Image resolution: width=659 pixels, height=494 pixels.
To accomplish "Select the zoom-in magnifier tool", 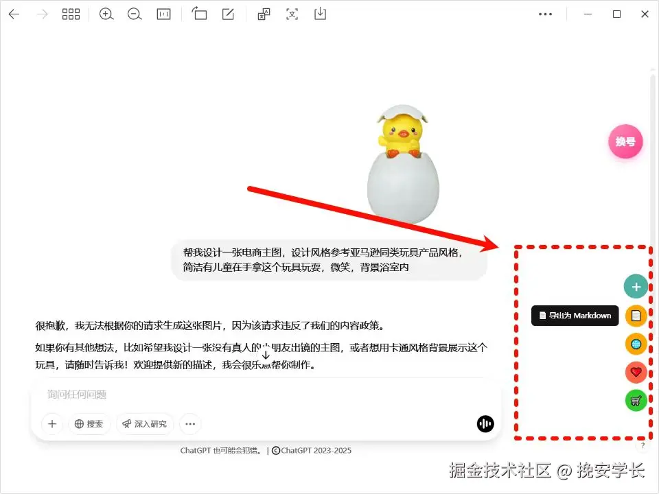I will click(106, 14).
